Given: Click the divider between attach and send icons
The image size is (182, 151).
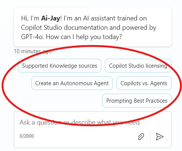Looking at the screenshot, I should pos(150,136).
